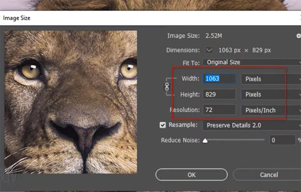The height and width of the screenshot is (192, 301).
Task: Click the gear settings icon
Action: pyautogui.click(x=298, y=36)
